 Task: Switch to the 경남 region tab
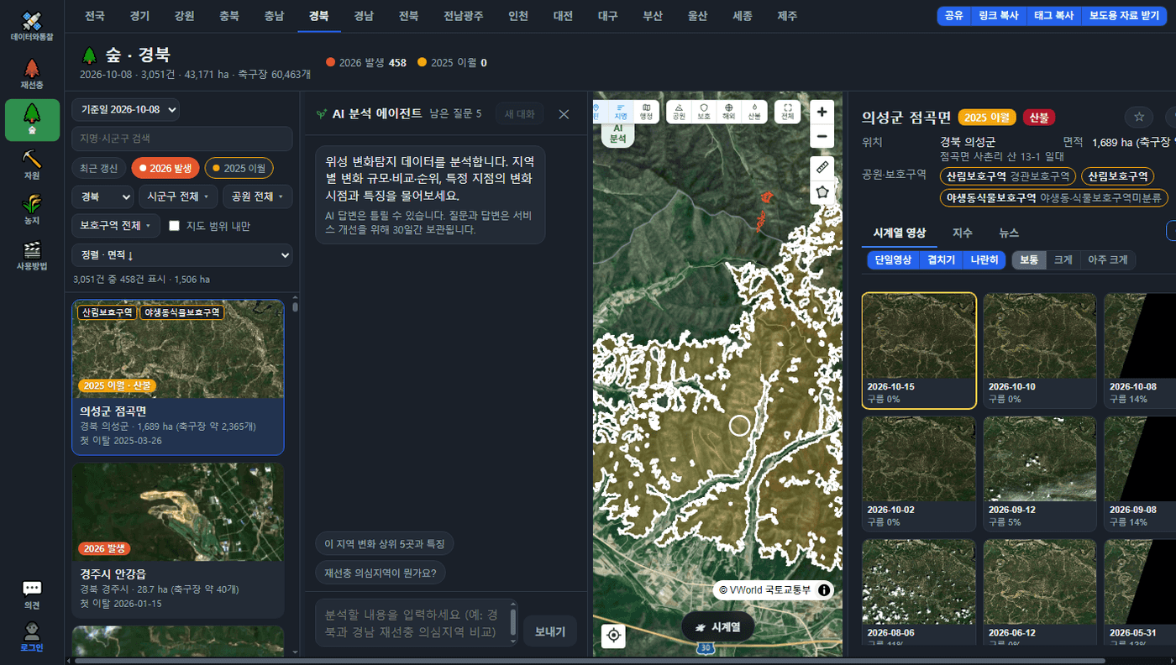pos(365,16)
